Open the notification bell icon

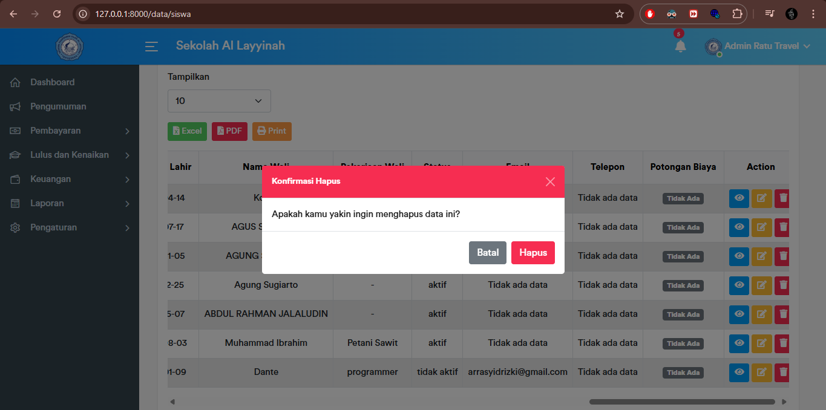click(680, 47)
